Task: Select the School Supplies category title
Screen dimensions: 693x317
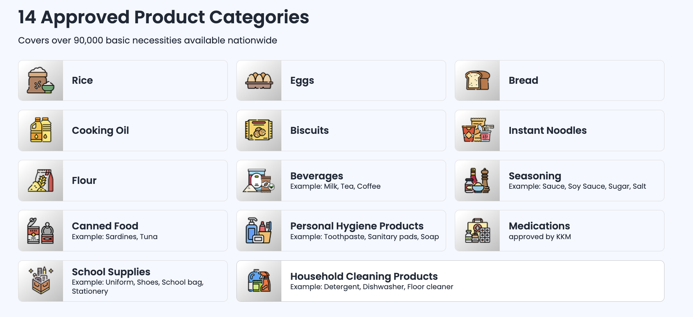Action: [x=111, y=272]
